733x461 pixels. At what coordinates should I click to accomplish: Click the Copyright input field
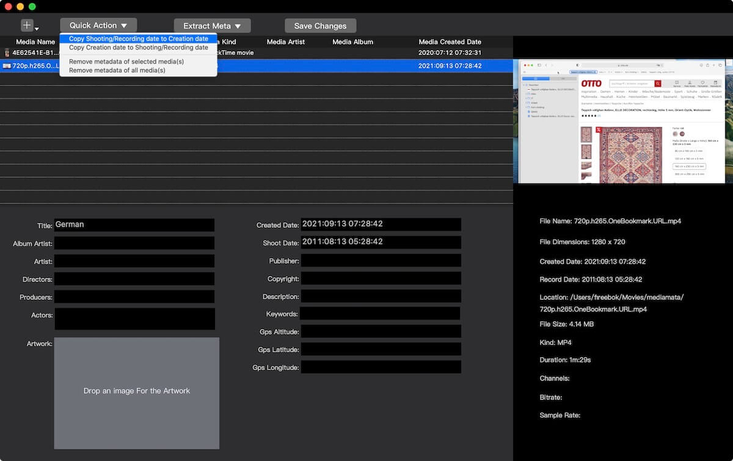(381, 278)
